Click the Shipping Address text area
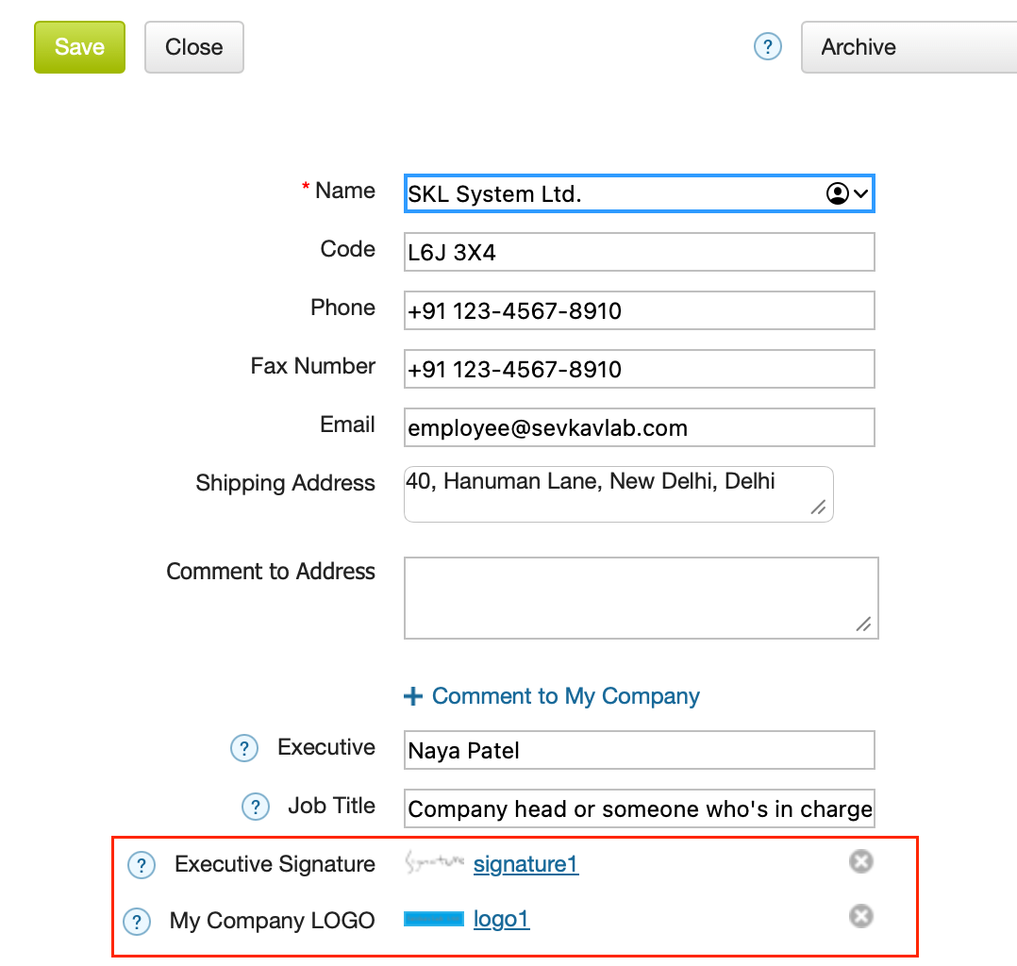This screenshot has height=966, width=1017. point(619,494)
